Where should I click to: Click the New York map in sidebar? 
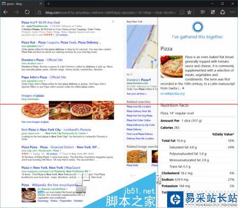(142, 47)
